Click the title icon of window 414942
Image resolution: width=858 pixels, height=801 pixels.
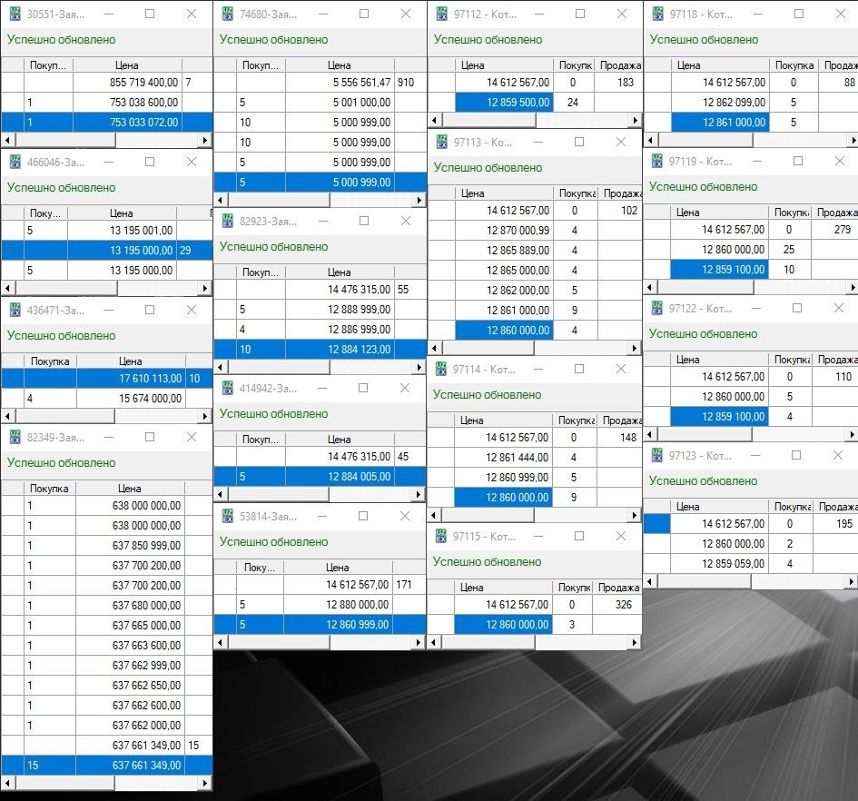(228, 388)
